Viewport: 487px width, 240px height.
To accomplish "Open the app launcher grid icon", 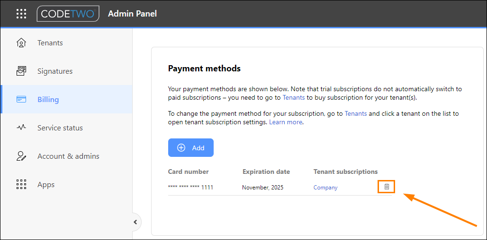I will pyautogui.click(x=21, y=14).
